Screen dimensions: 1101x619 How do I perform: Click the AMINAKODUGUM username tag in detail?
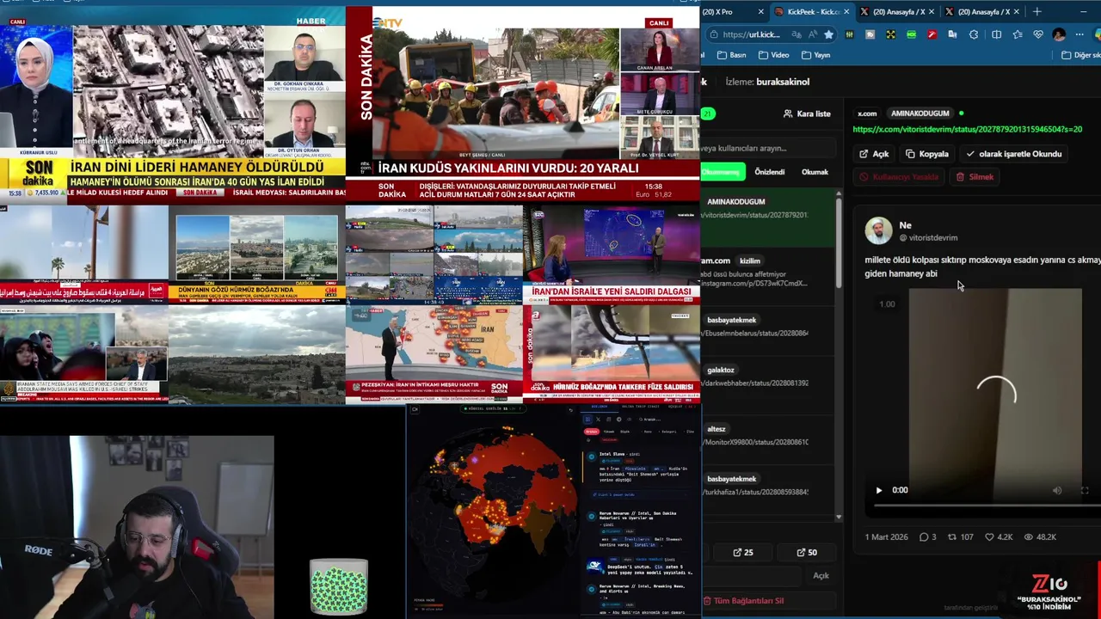[920, 113]
